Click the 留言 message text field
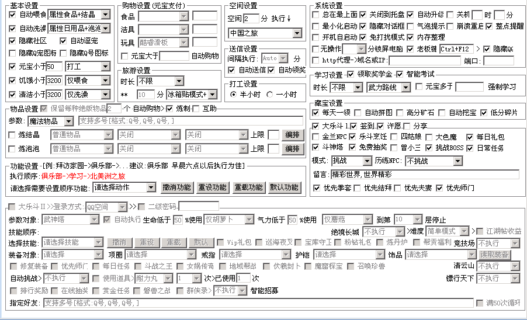527x320 pixels. pyautogui.click(x=425, y=174)
